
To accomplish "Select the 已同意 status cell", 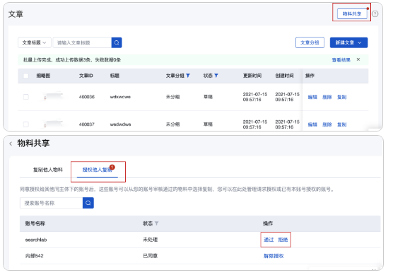I will [150, 256].
